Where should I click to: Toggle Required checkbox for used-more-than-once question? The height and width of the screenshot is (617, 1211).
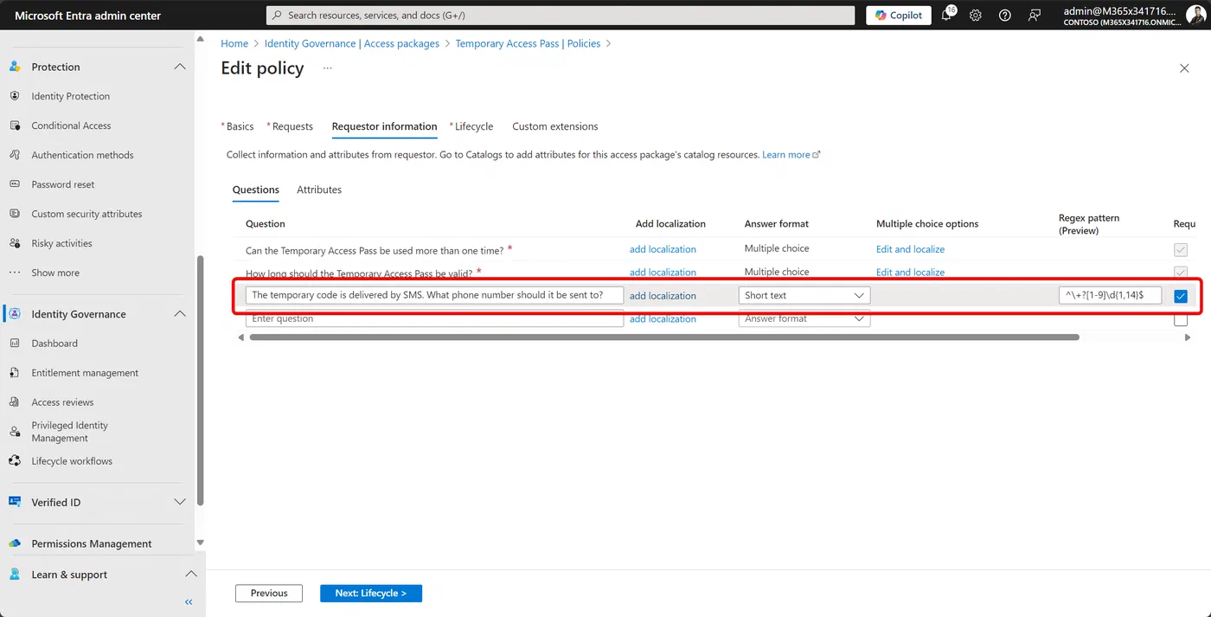pyautogui.click(x=1181, y=249)
